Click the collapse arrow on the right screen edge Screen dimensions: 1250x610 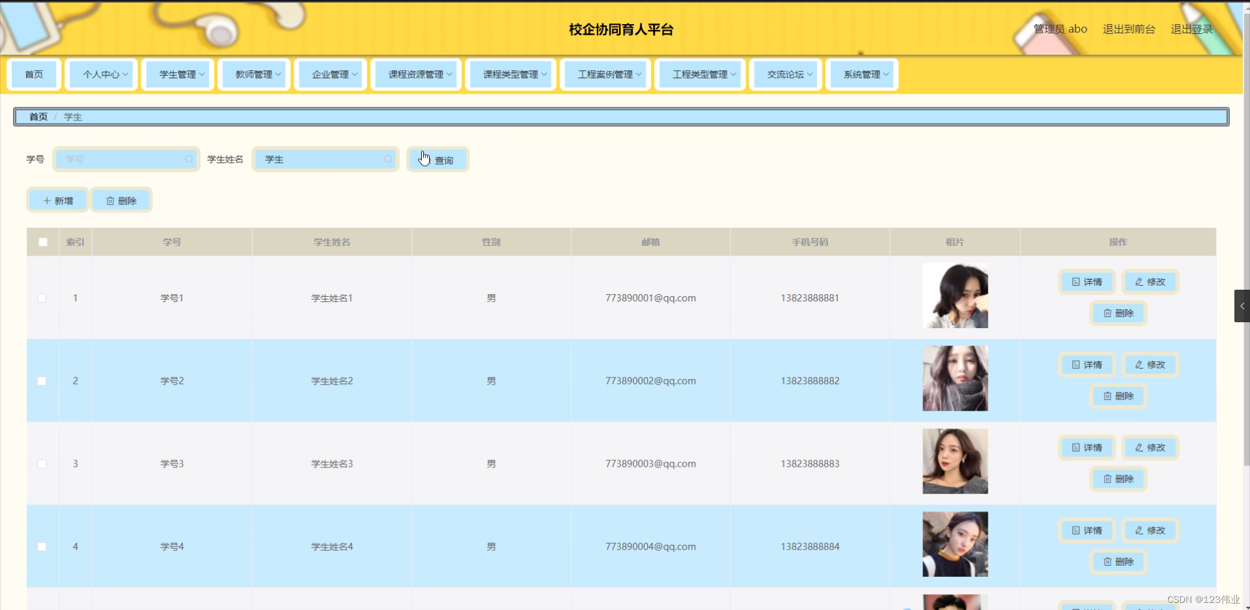coord(1242,305)
